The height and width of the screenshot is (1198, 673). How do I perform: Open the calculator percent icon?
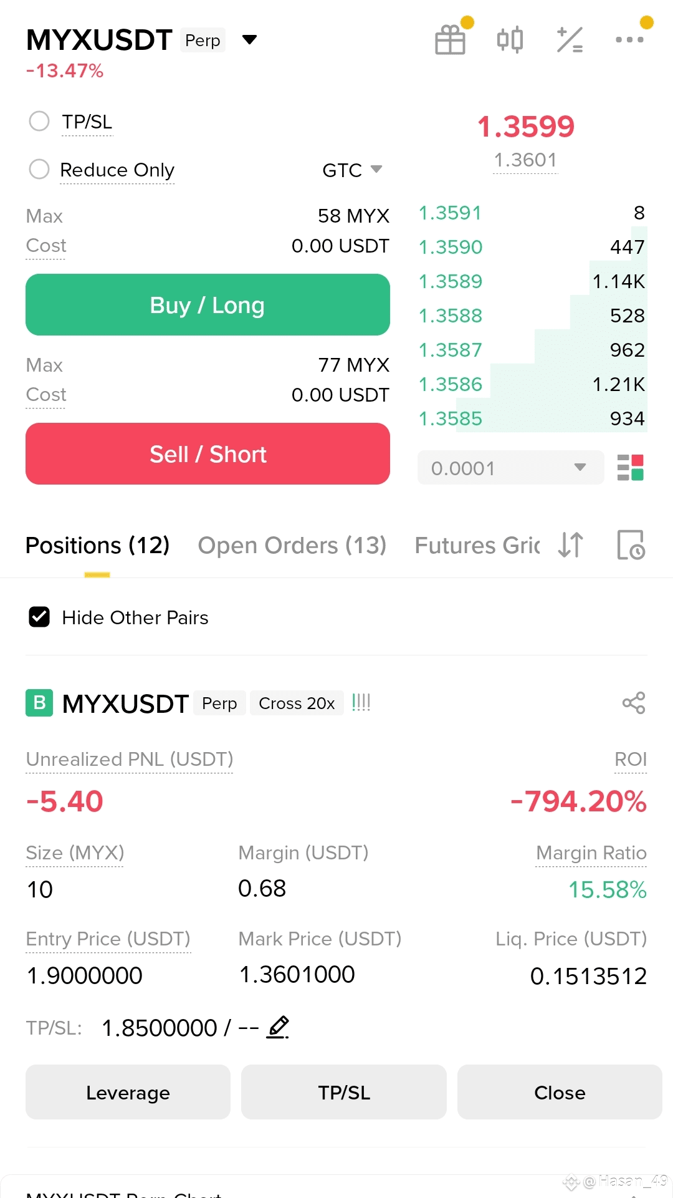[x=570, y=40]
